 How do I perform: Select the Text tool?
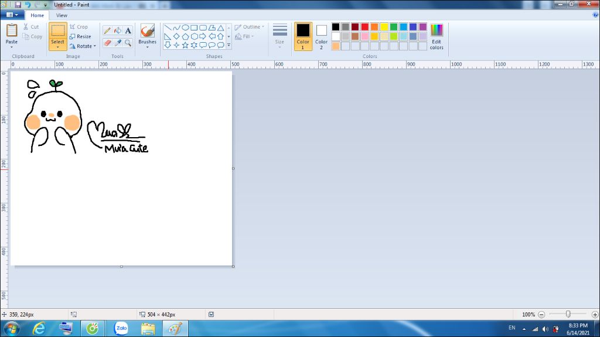[128, 30]
